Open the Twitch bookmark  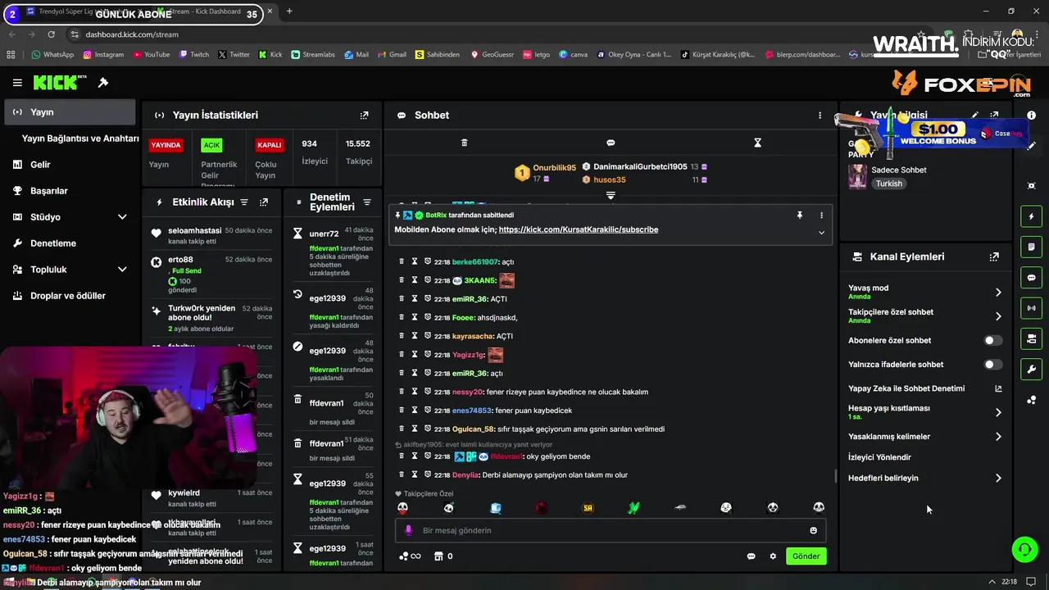(193, 55)
